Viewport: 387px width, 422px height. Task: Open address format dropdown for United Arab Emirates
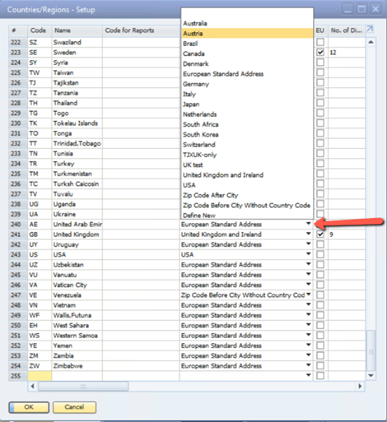[x=309, y=224]
